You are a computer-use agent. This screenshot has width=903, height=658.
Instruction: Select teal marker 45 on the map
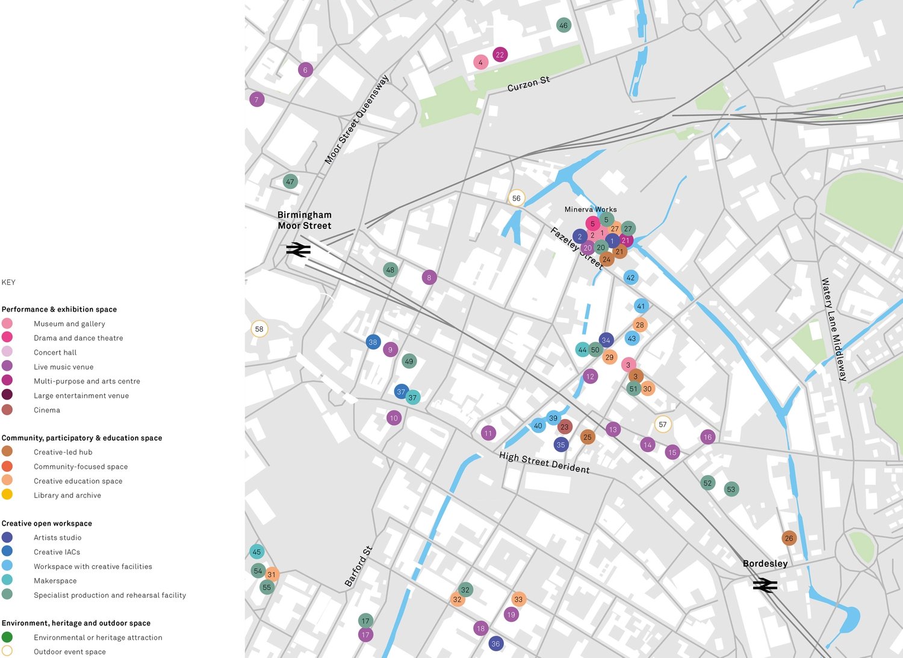pyautogui.click(x=257, y=551)
